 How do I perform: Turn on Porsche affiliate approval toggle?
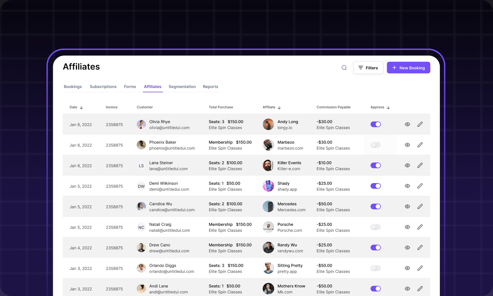click(376, 227)
